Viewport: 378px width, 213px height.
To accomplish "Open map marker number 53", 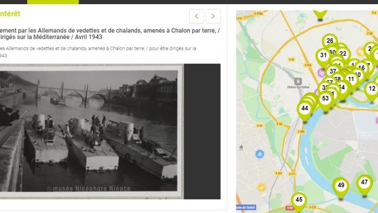I will coord(325,98).
